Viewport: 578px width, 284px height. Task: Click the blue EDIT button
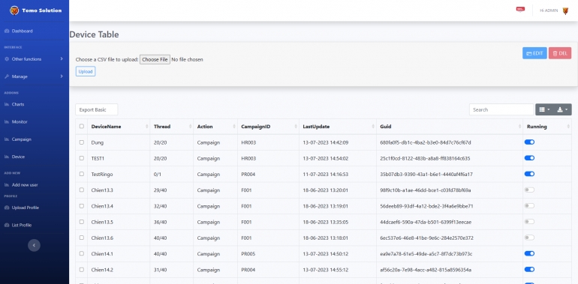[x=534, y=53]
